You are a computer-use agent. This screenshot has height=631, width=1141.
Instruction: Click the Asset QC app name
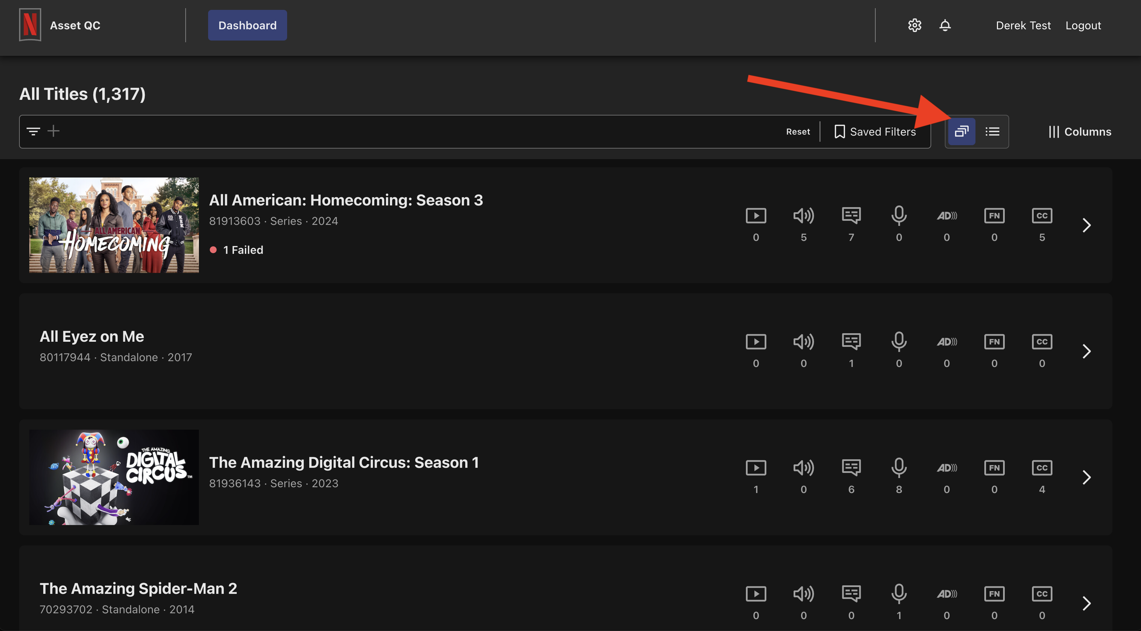click(75, 25)
